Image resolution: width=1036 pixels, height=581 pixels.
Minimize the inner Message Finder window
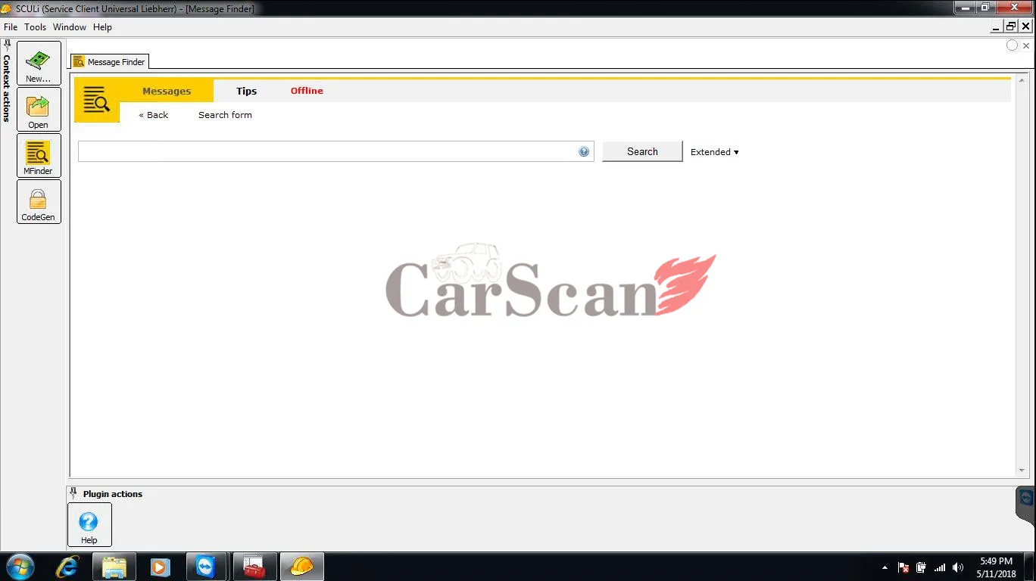click(996, 26)
